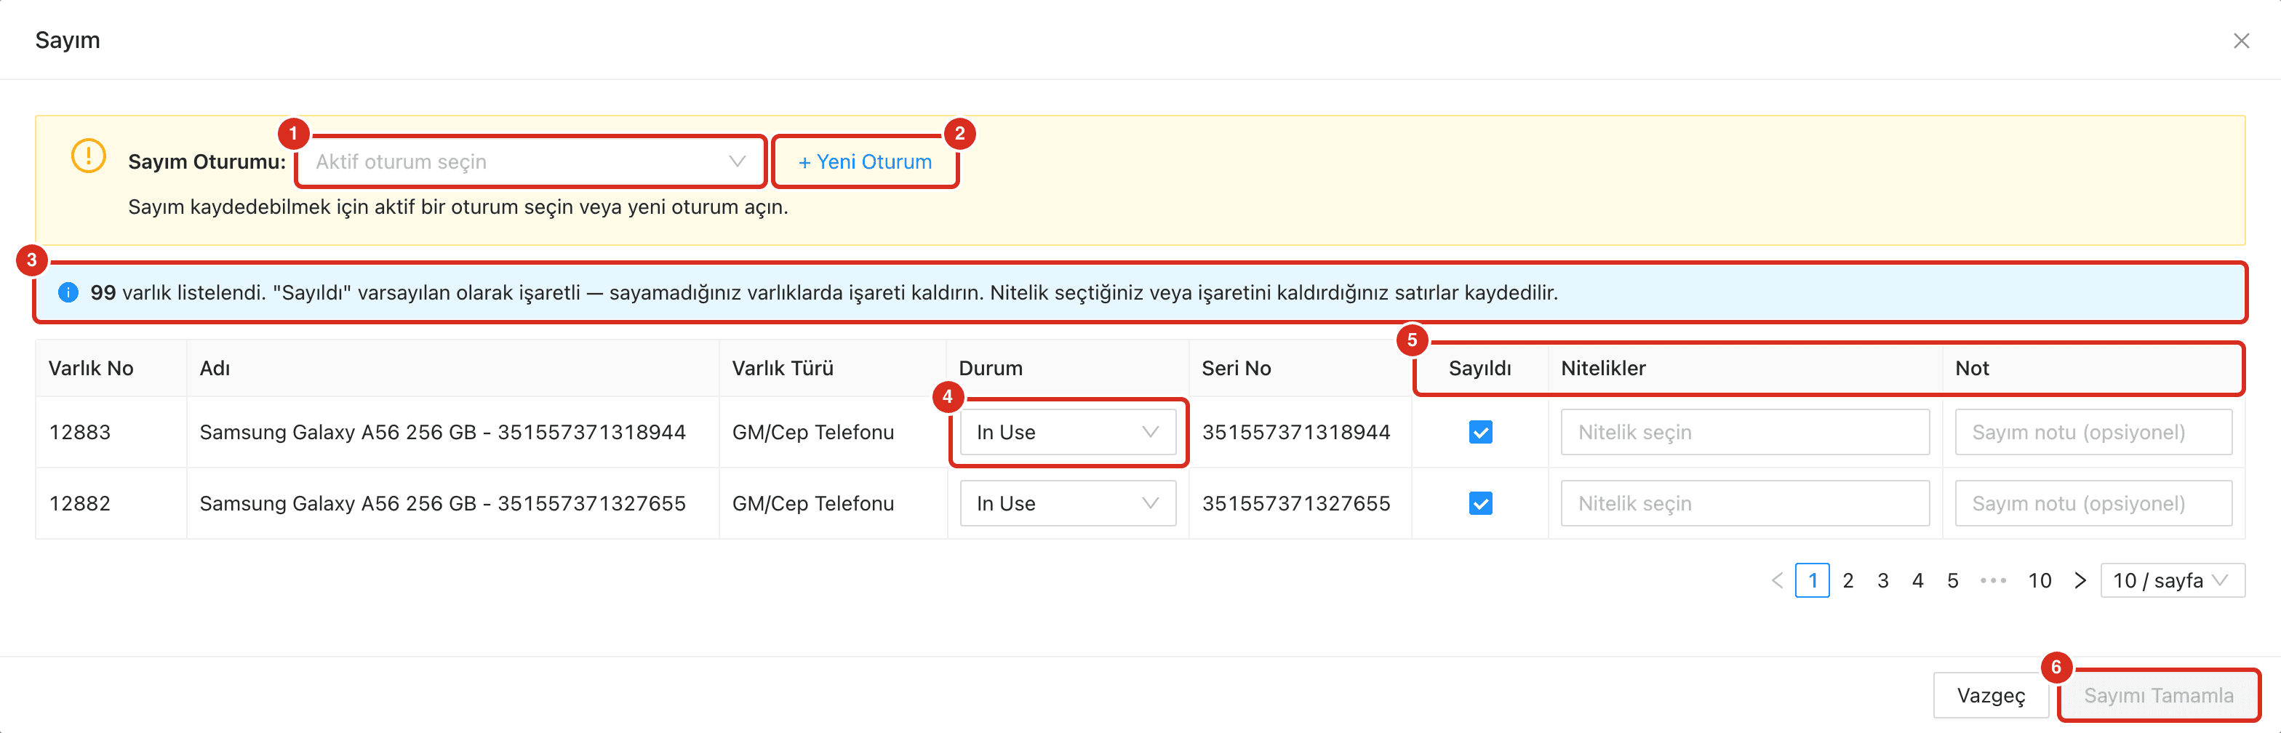This screenshot has width=2281, height=733.
Task: Click the Vazgeç button
Action: click(1991, 695)
